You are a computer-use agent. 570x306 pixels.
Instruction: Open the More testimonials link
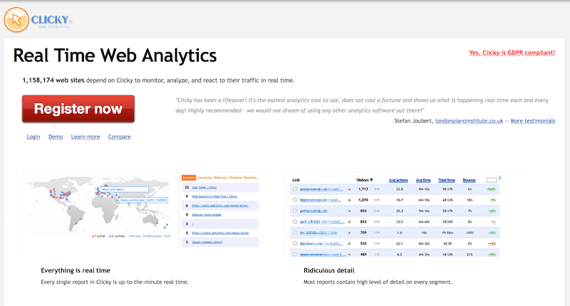click(x=533, y=121)
